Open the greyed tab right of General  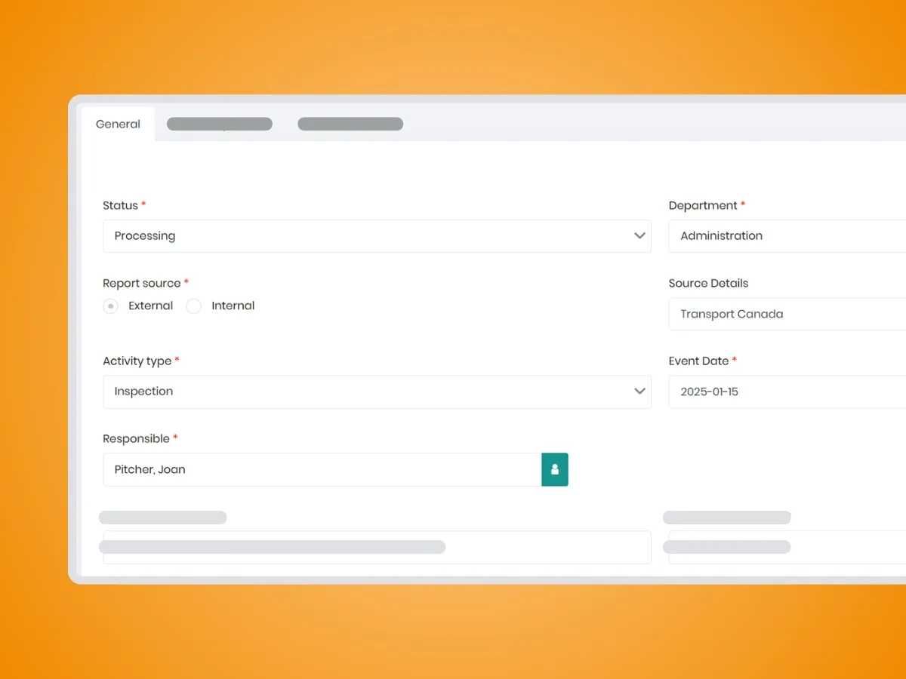click(219, 124)
